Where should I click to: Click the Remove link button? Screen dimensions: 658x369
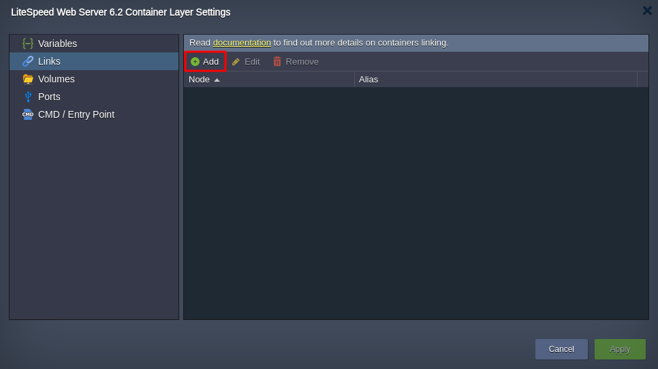[x=296, y=62]
